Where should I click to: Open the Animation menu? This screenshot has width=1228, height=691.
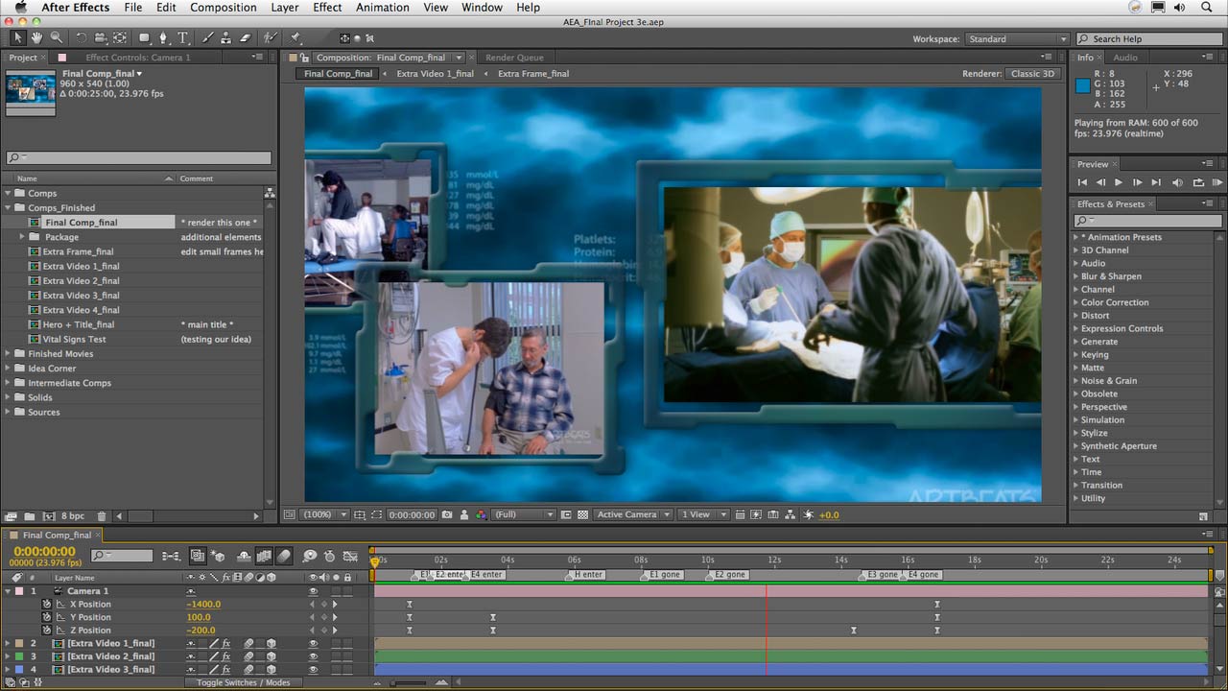(x=383, y=8)
